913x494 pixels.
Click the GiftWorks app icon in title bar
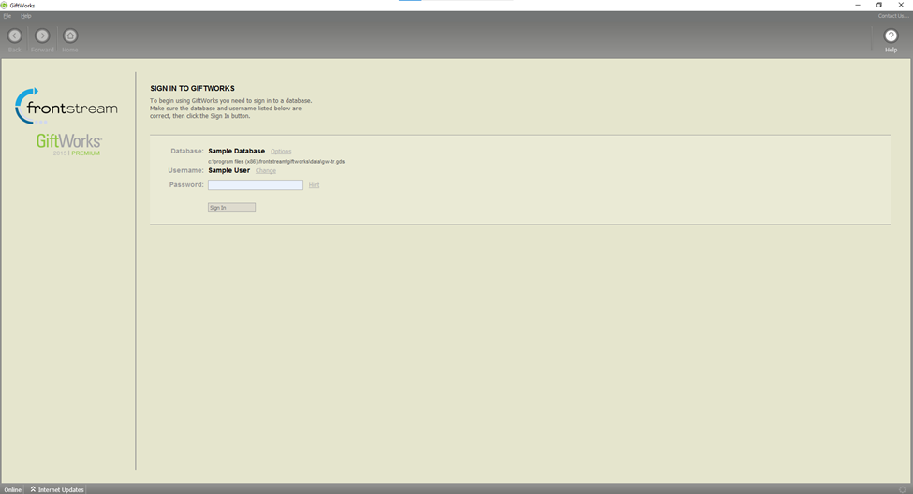point(4,6)
